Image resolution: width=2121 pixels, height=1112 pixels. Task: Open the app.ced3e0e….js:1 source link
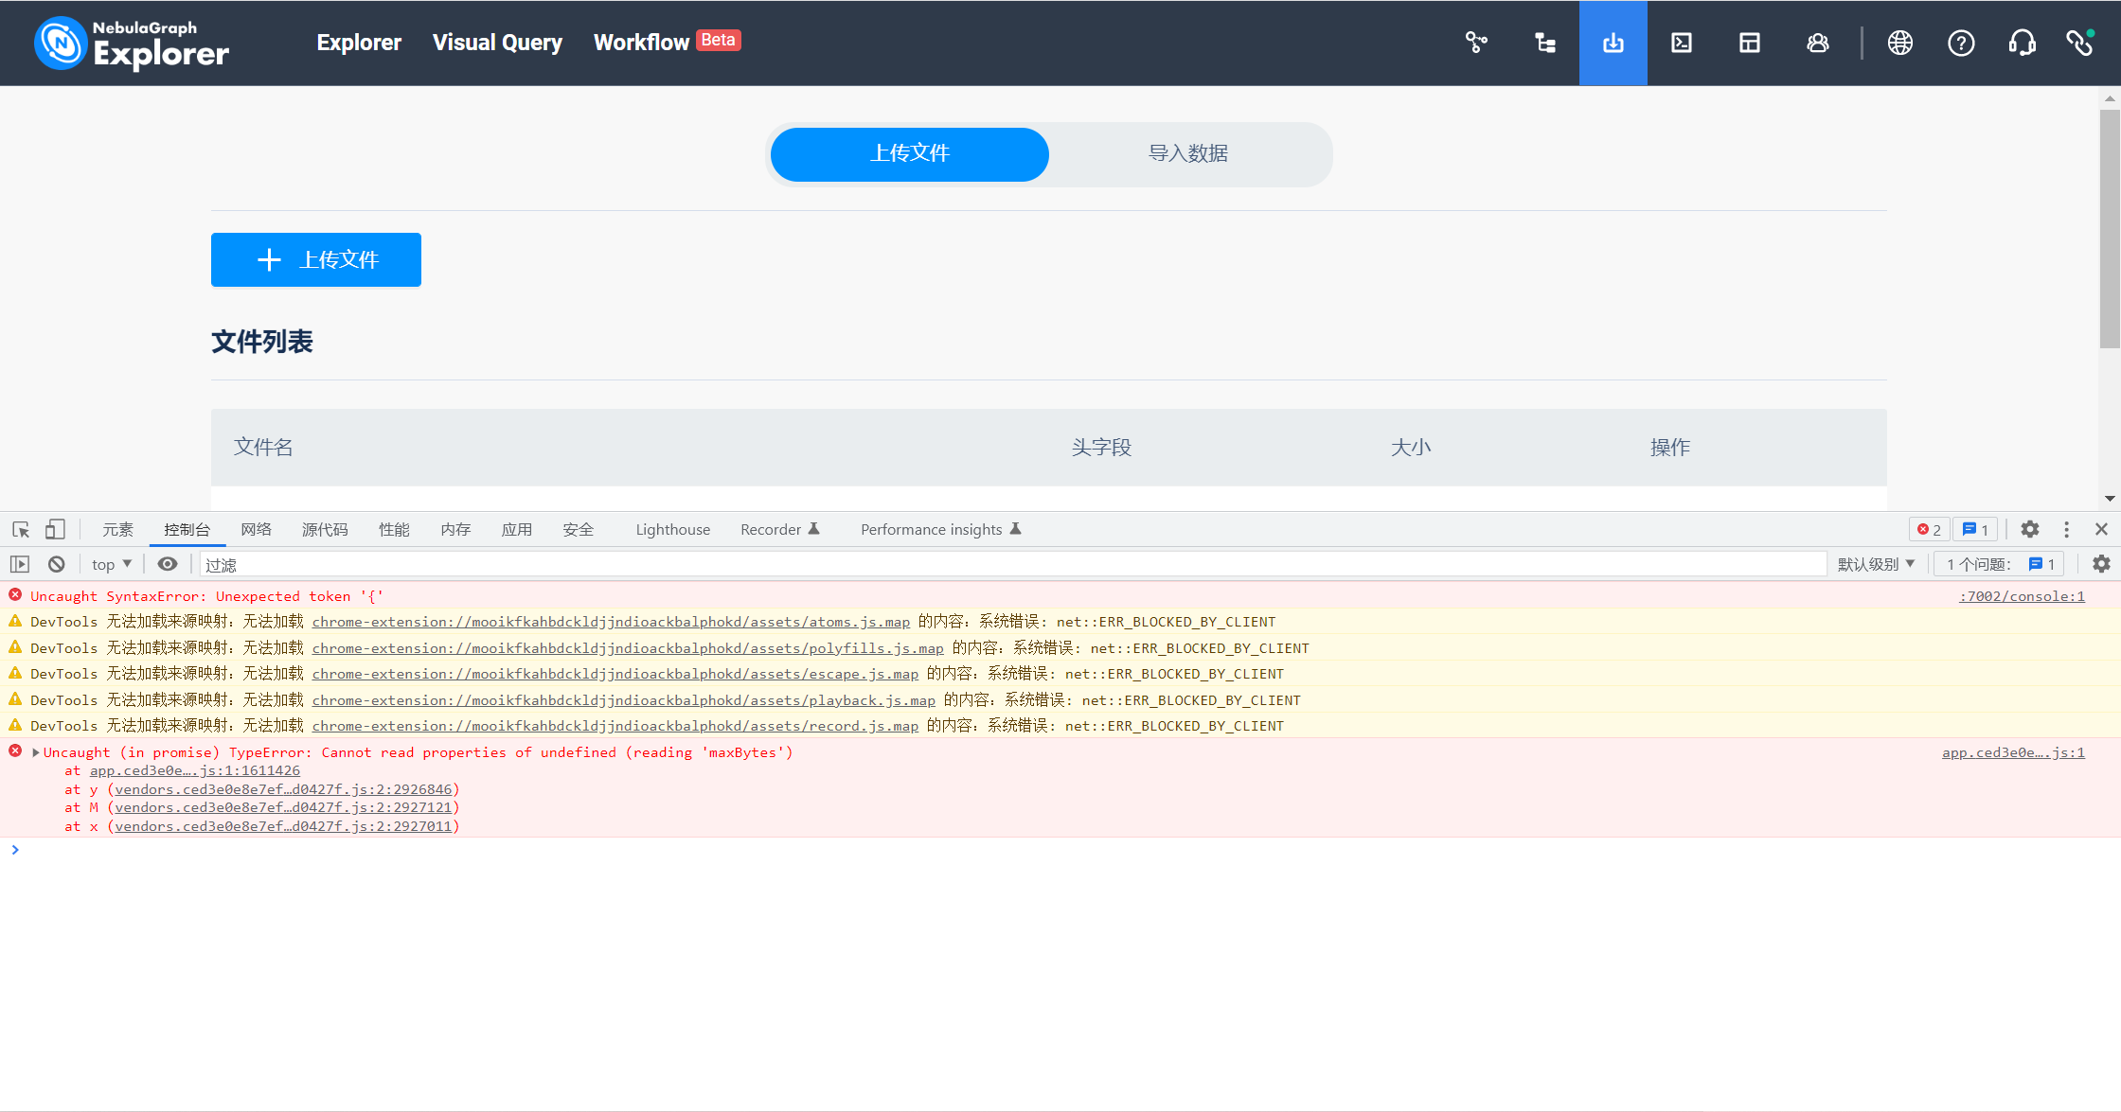(2013, 752)
